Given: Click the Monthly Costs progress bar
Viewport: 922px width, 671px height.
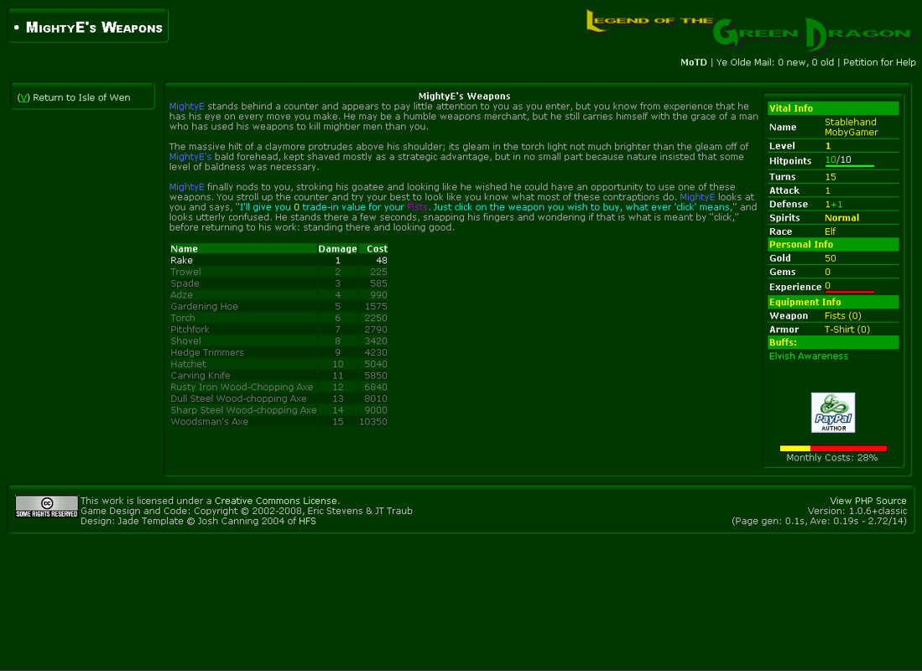Looking at the screenshot, I should 833,449.
